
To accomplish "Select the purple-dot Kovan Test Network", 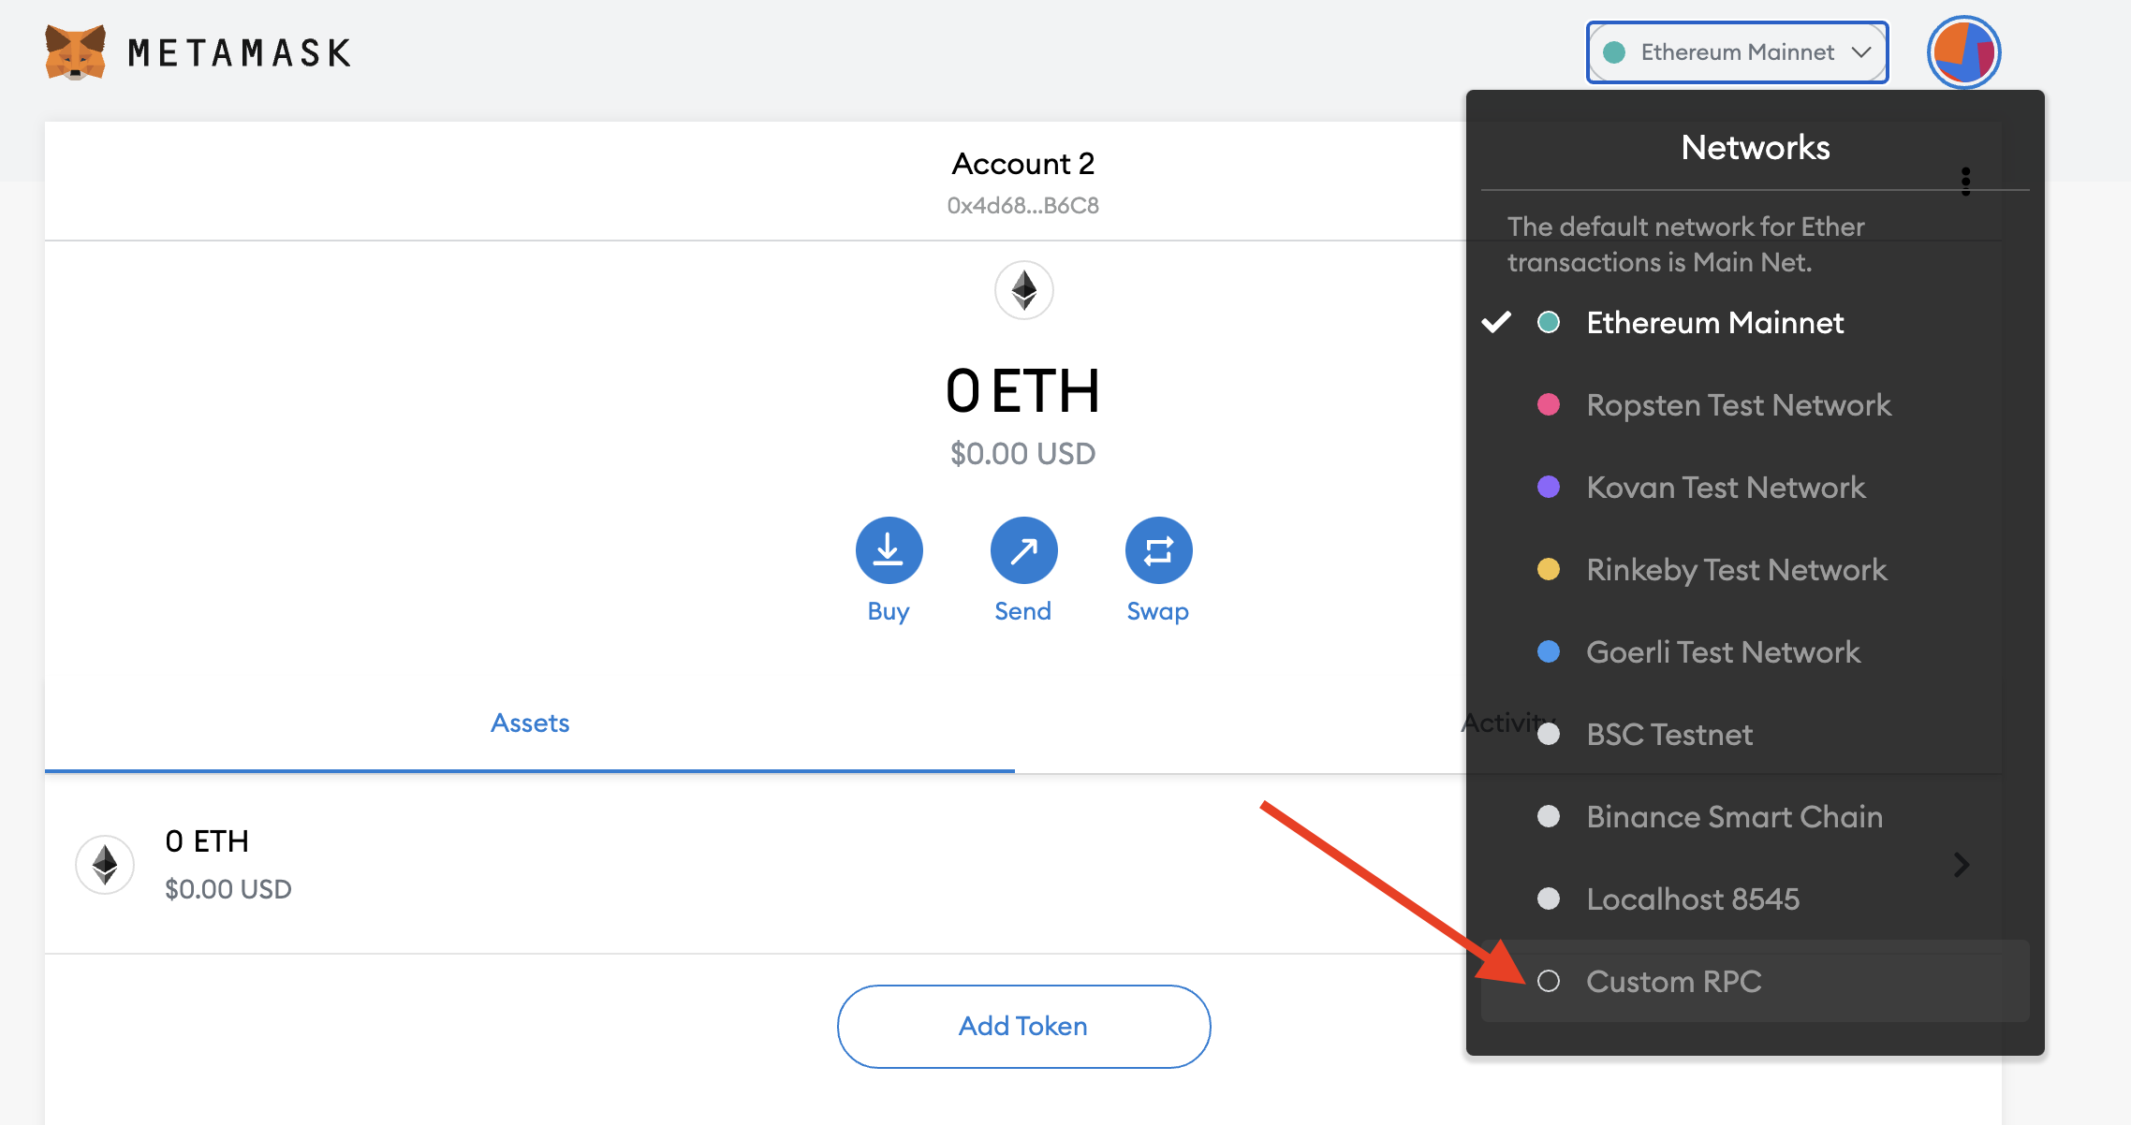I will (x=1725, y=488).
